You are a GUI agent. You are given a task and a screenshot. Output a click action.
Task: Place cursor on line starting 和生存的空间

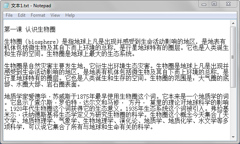click(69, 54)
